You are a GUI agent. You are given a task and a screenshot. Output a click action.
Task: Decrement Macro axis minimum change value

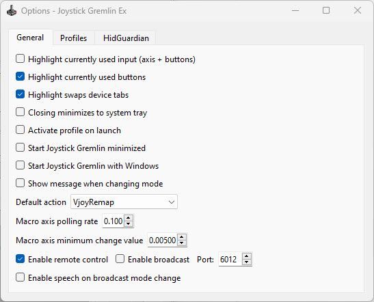(182, 243)
